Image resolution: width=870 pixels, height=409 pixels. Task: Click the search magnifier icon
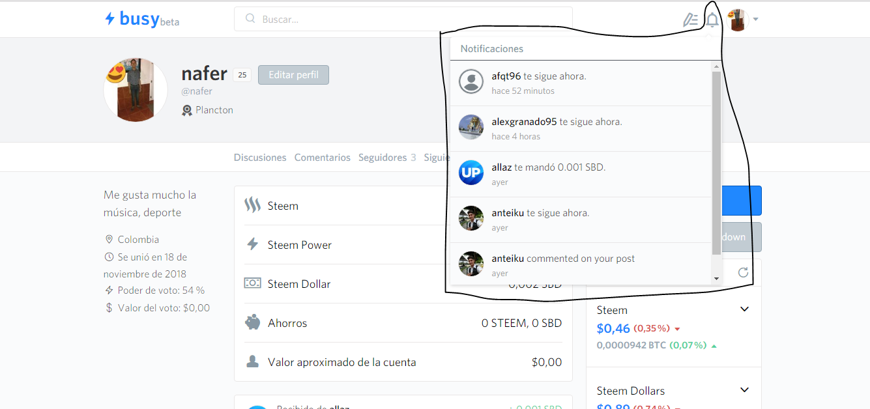(x=250, y=19)
